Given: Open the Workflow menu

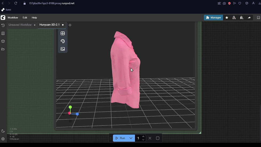Looking at the screenshot, I should pos(13,18).
